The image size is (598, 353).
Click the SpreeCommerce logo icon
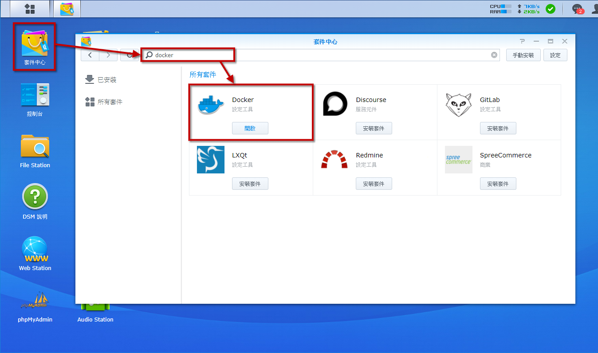459,160
